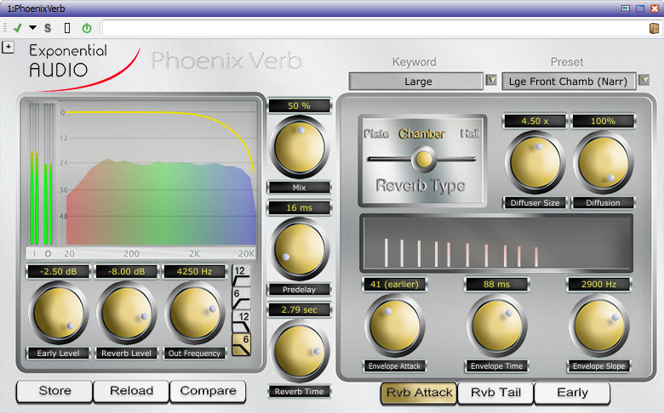Image resolution: width=664 pixels, height=413 pixels.
Task: Click the preset book icon at far right
Action: pos(654,28)
